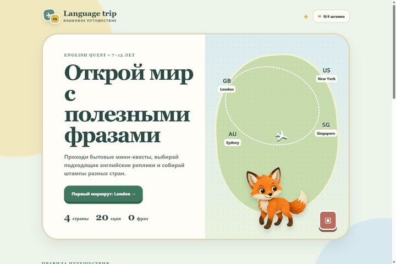
Task: Click the fox mascot image
Action: 276,199
